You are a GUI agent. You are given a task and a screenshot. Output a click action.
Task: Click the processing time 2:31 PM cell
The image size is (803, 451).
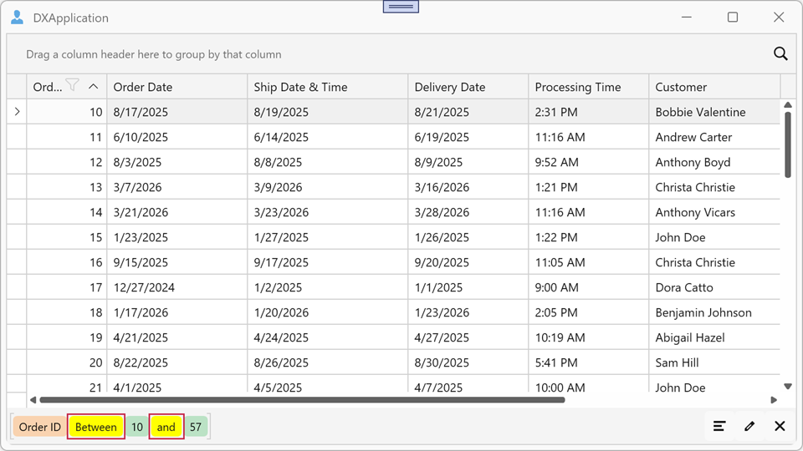click(588, 112)
